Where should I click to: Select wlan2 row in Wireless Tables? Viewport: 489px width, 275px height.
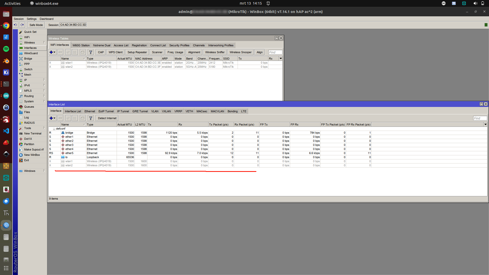[x=166, y=67]
